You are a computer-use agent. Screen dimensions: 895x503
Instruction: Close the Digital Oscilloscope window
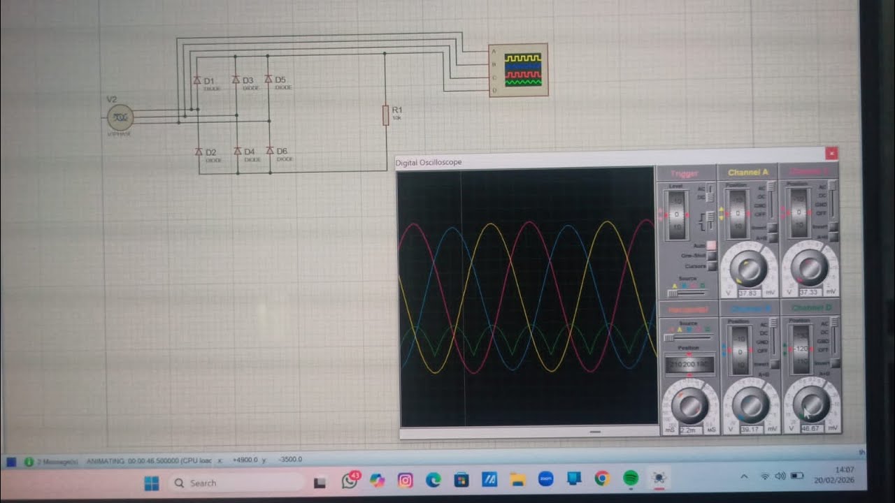point(831,153)
